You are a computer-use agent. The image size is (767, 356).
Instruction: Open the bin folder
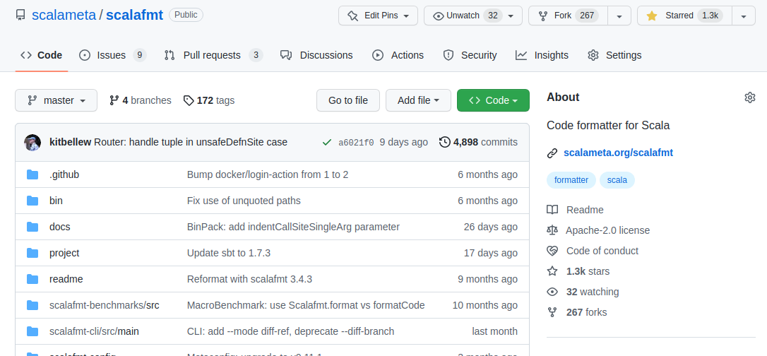56,201
